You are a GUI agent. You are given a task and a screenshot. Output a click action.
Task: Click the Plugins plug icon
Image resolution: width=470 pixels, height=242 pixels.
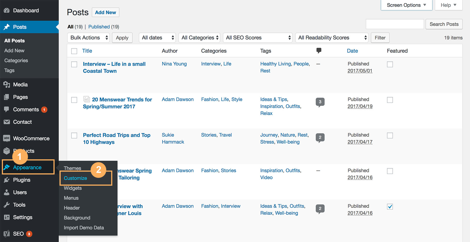[7, 180]
